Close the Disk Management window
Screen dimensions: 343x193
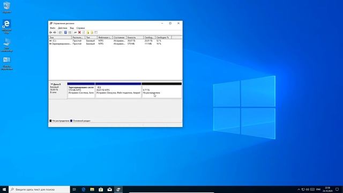pyautogui.click(x=178, y=23)
